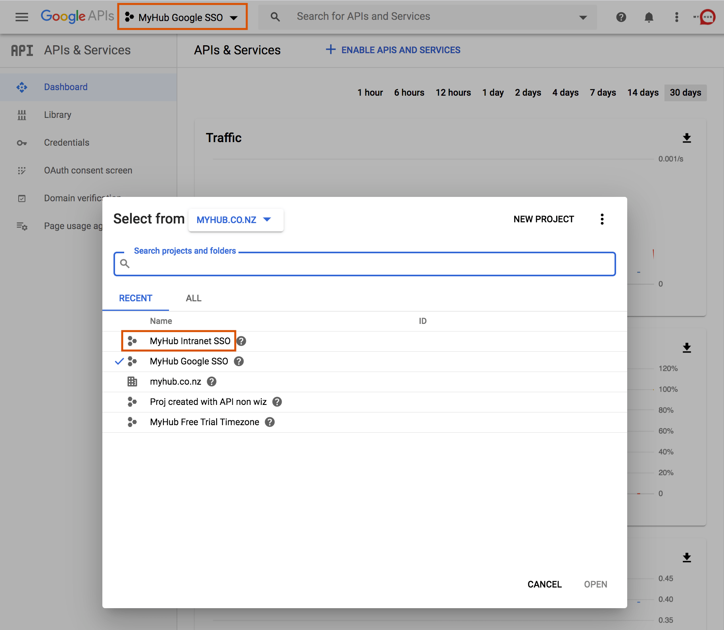Open Dashboard in the sidebar
Viewport: 724px width, 630px height.
88,87
